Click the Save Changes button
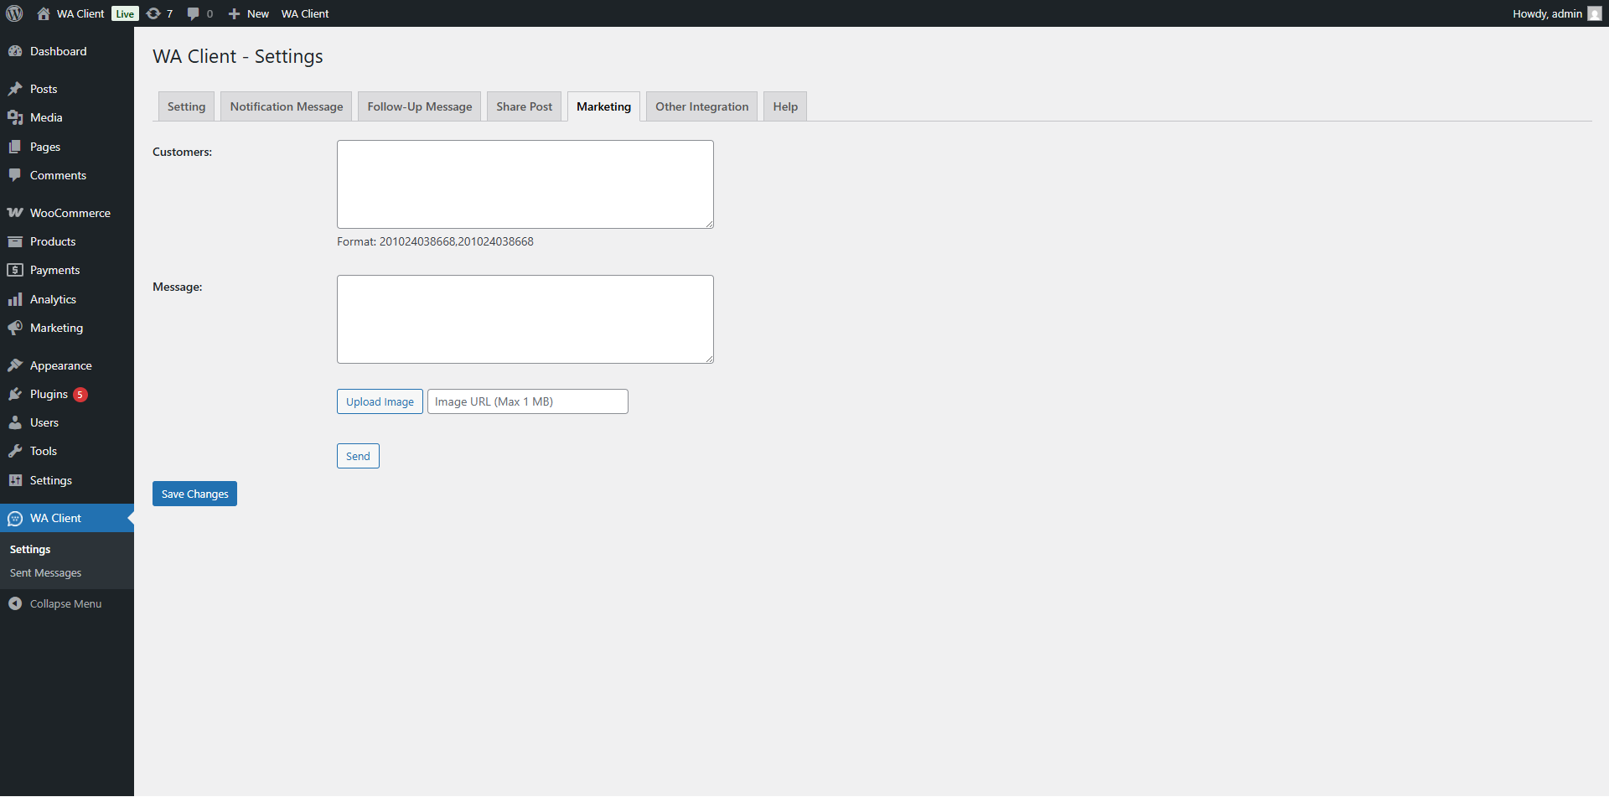Screen dimensions: 1609x797 [194, 494]
